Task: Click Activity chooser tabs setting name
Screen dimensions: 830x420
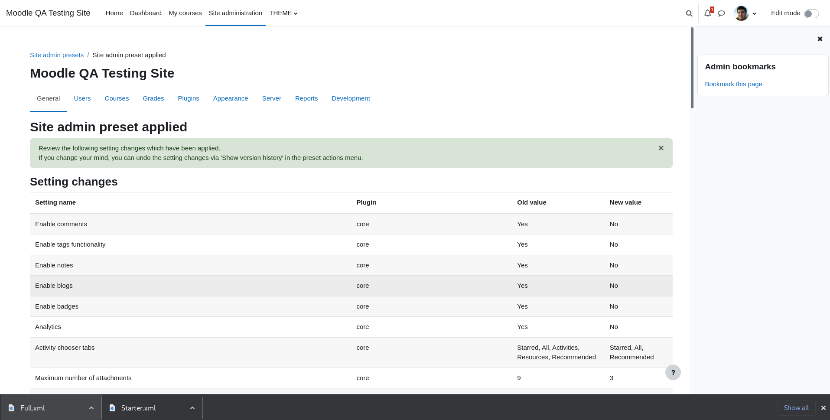Action: coord(65,348)
